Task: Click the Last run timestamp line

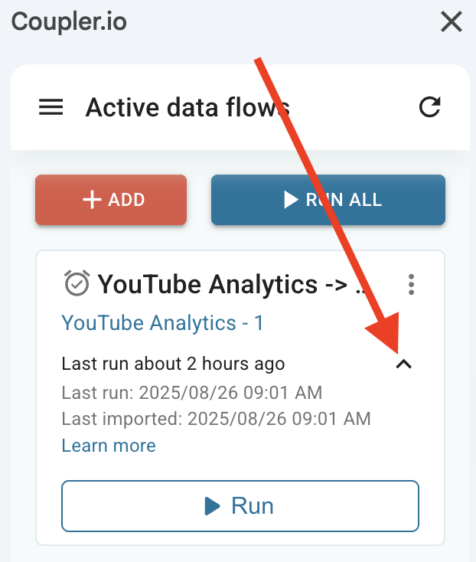Action: tap(192, 393)
